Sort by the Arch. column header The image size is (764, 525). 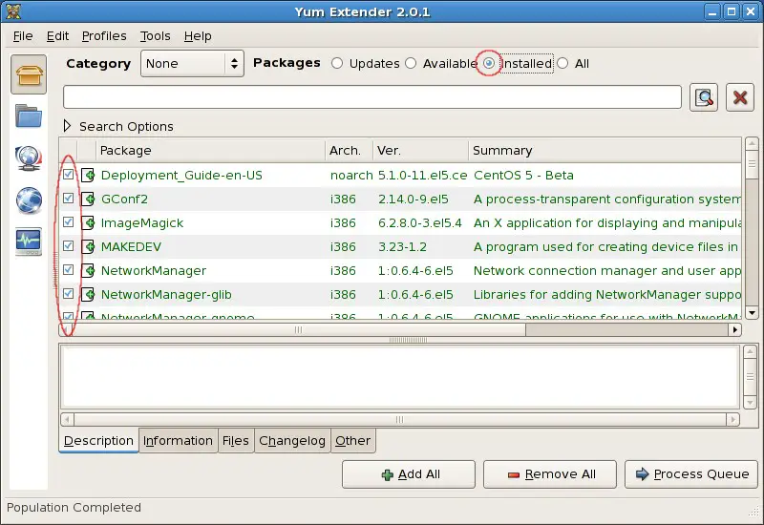pos(349,151)
